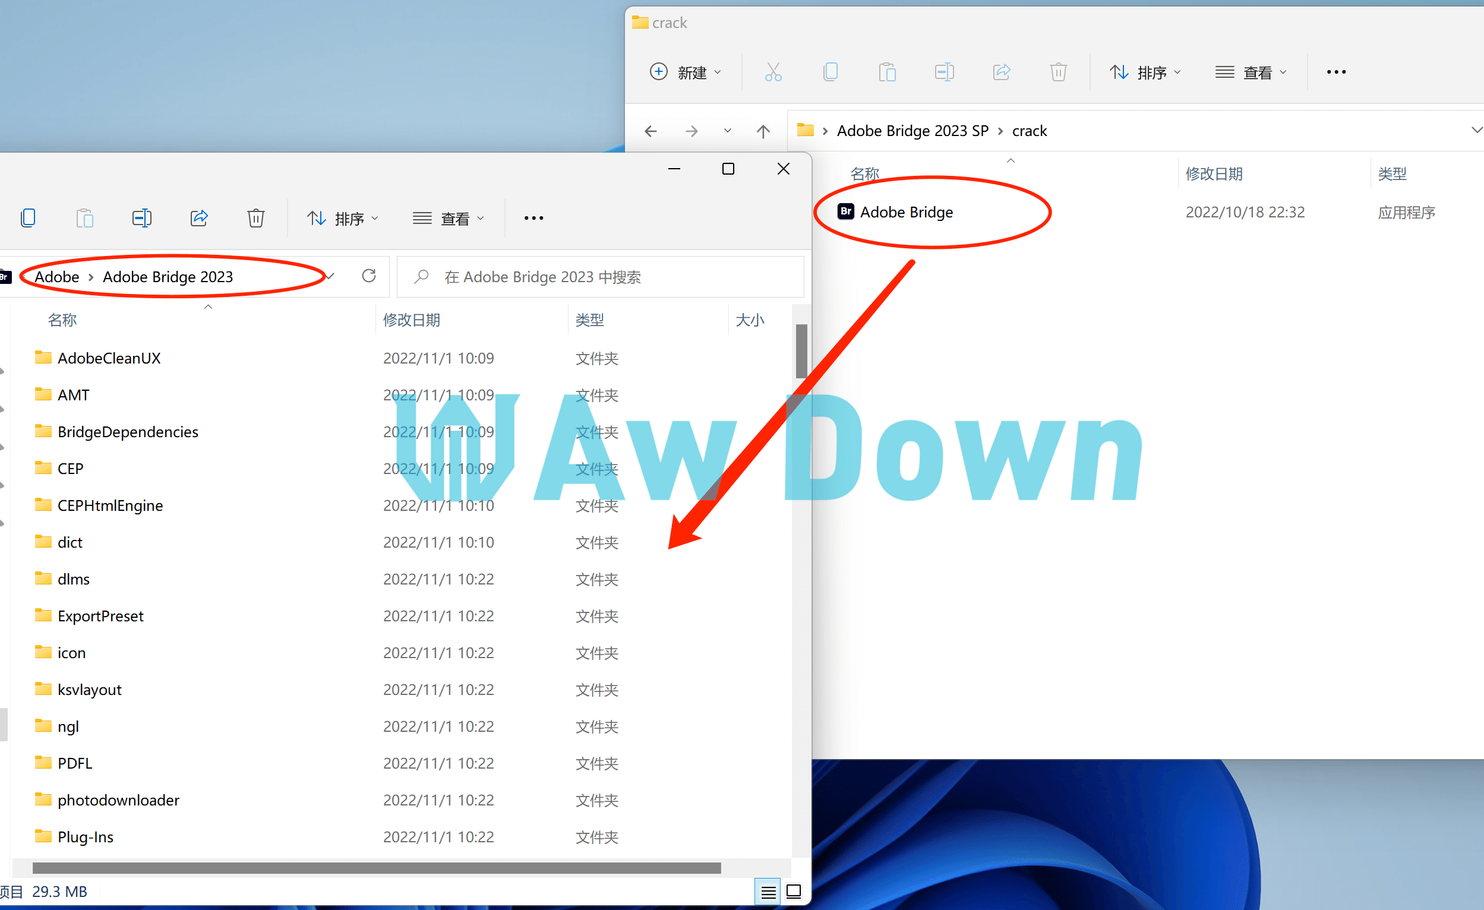Click the rename icon in front window toolbar

141,218
